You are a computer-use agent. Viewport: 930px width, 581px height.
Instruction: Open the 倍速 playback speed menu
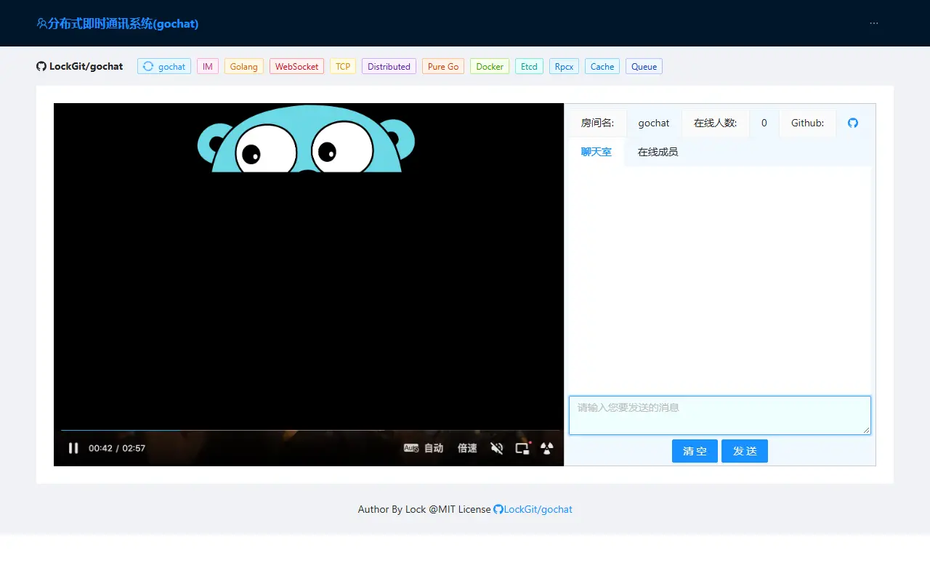pyautogui.click(x=467, y=448)
